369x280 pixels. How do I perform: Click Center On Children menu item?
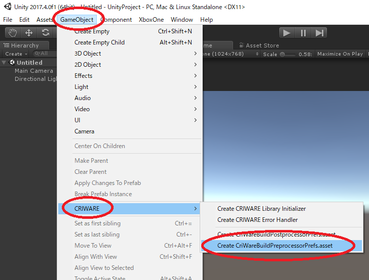pyautogui.click(x=130, y=146)
